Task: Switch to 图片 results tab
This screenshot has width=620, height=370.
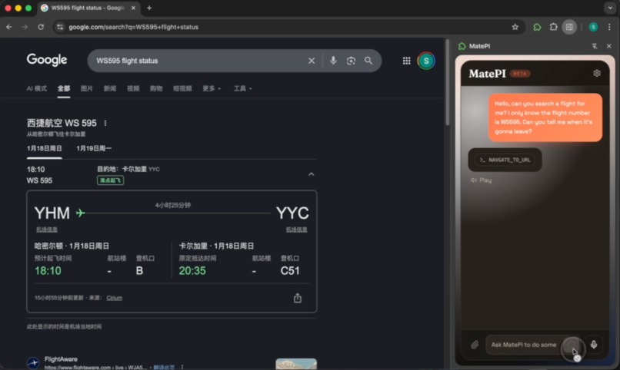Action: [87, 88]
